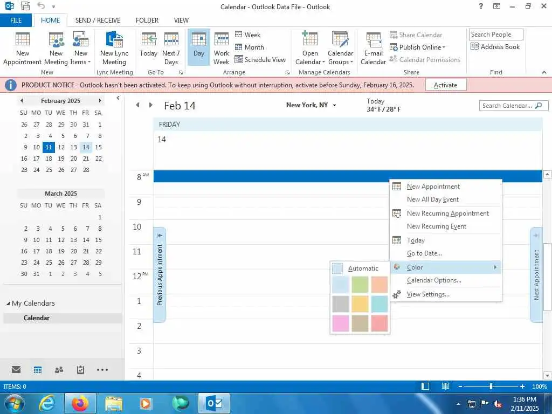The height and width of the screenshot is (414, 552).
Task: Click the Search Calendar field
Action: click(x=513, y=106)
